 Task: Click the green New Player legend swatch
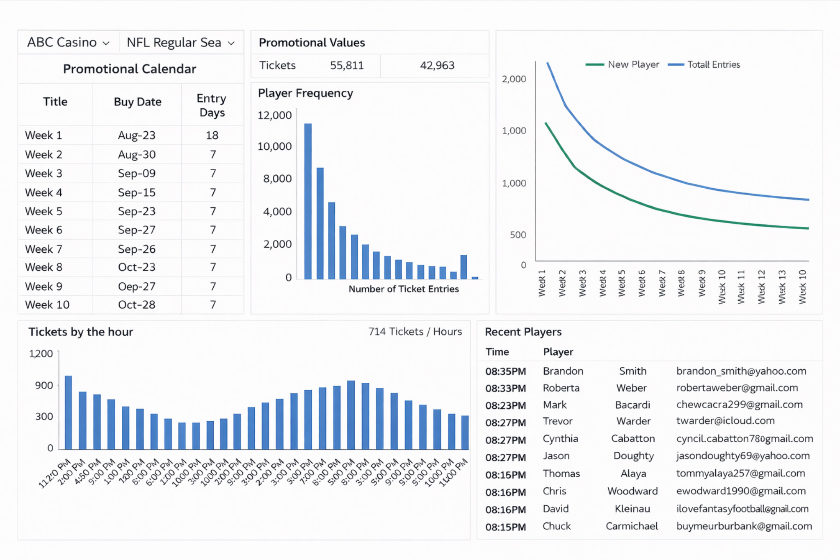click(x=594, y=64)
